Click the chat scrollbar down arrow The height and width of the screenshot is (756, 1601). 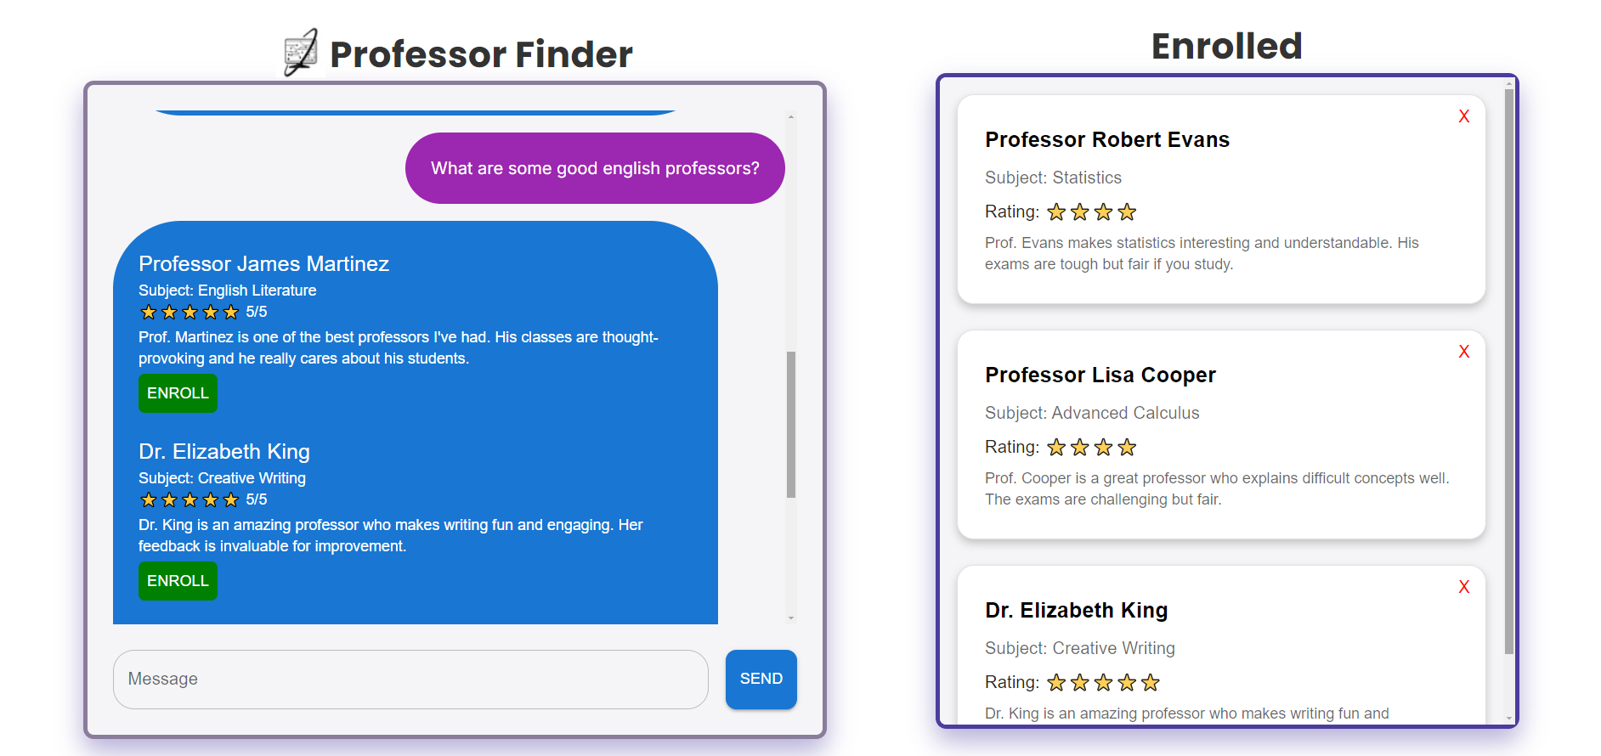pos(791,618)
